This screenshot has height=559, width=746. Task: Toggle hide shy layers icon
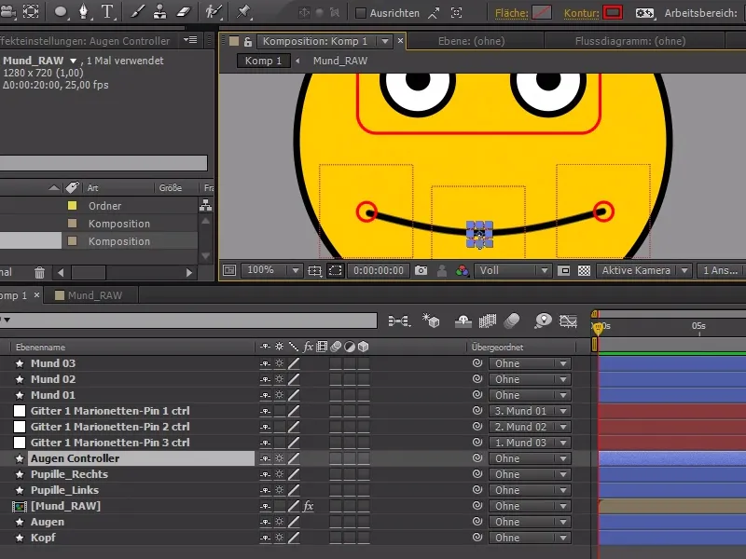click(x=463, y=321)
